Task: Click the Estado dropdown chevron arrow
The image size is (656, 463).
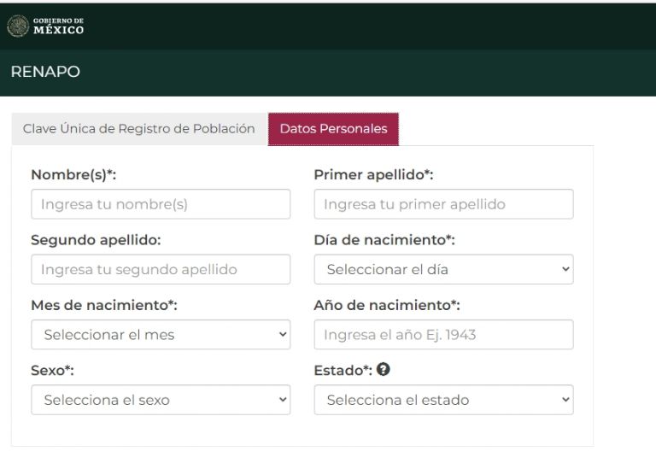Action: [x=565, y=399]
